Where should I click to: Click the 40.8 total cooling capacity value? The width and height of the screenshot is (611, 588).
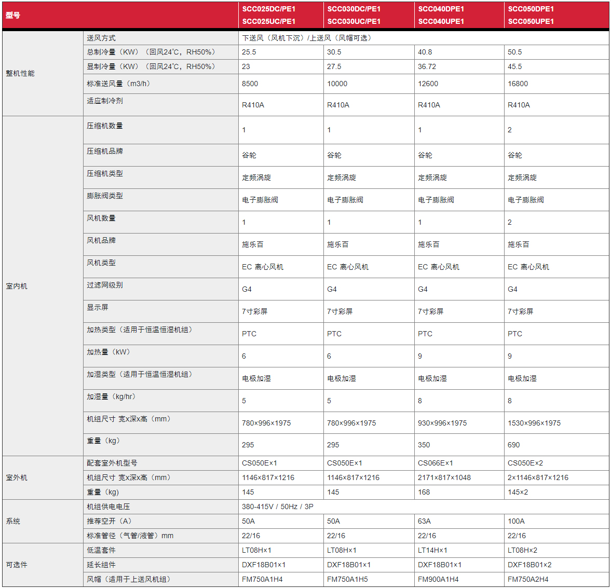click(425, 52)
